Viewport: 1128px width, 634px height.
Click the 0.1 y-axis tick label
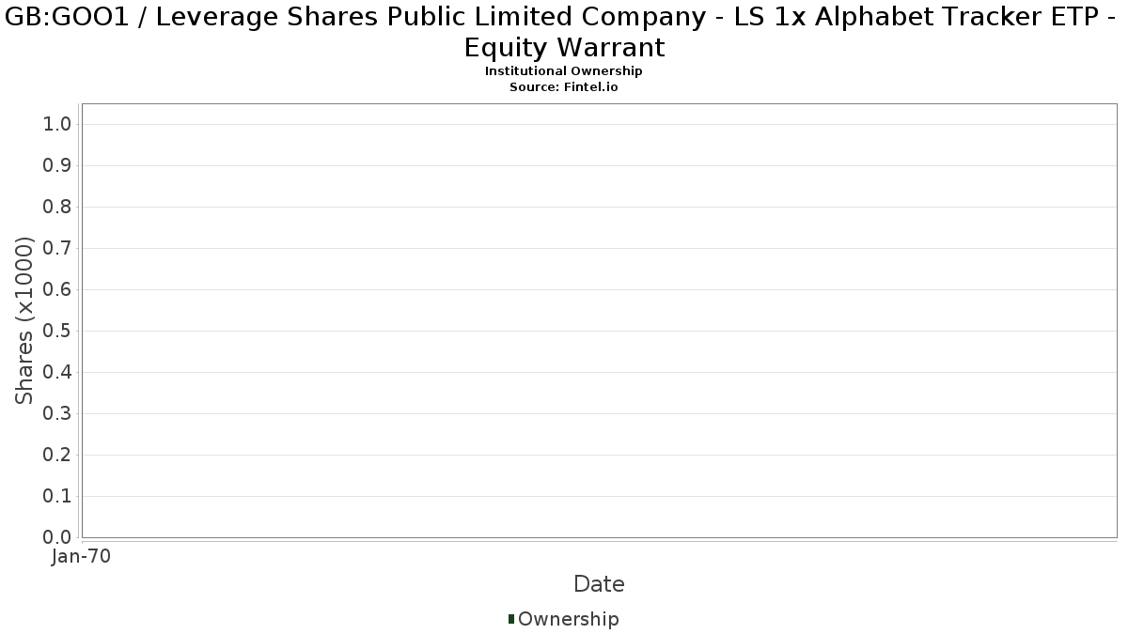click(58, 497)
